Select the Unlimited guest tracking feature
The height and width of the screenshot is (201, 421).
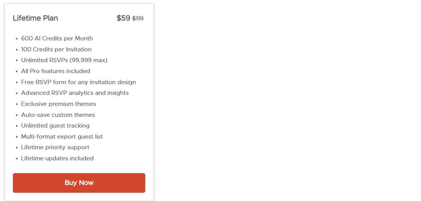tap(55, 125)
